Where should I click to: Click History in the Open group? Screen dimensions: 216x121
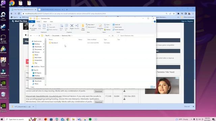click(x=107, y=30)
